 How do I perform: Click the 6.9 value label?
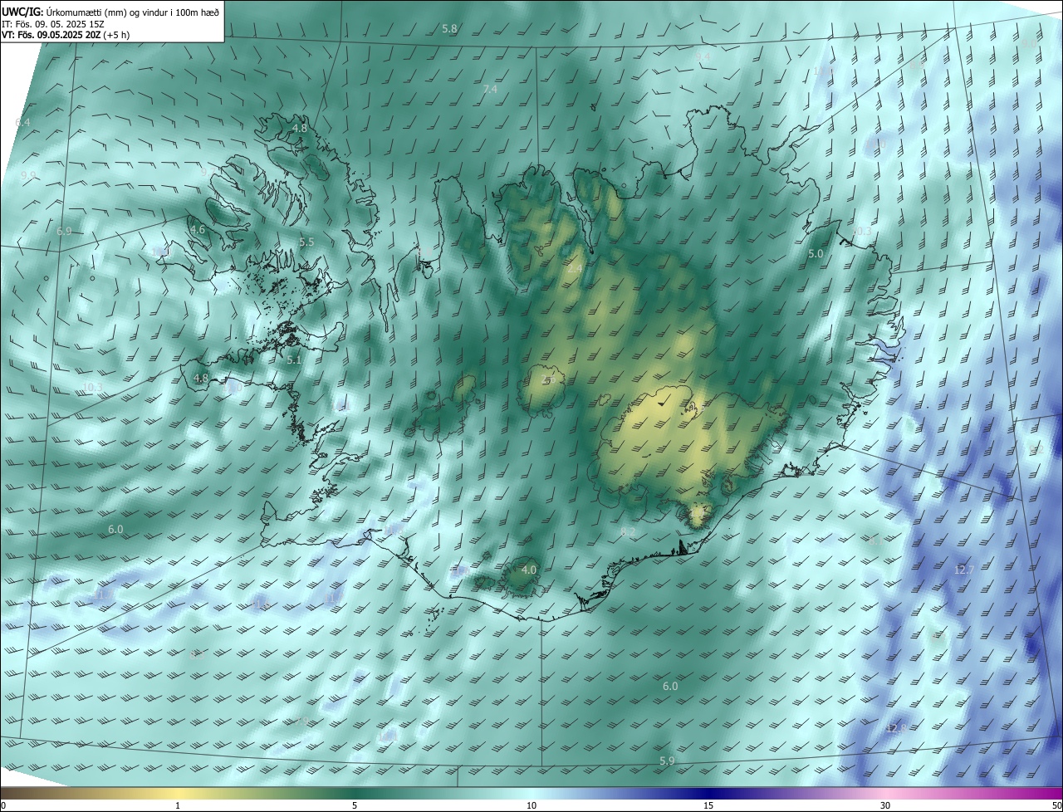[64, 231]
